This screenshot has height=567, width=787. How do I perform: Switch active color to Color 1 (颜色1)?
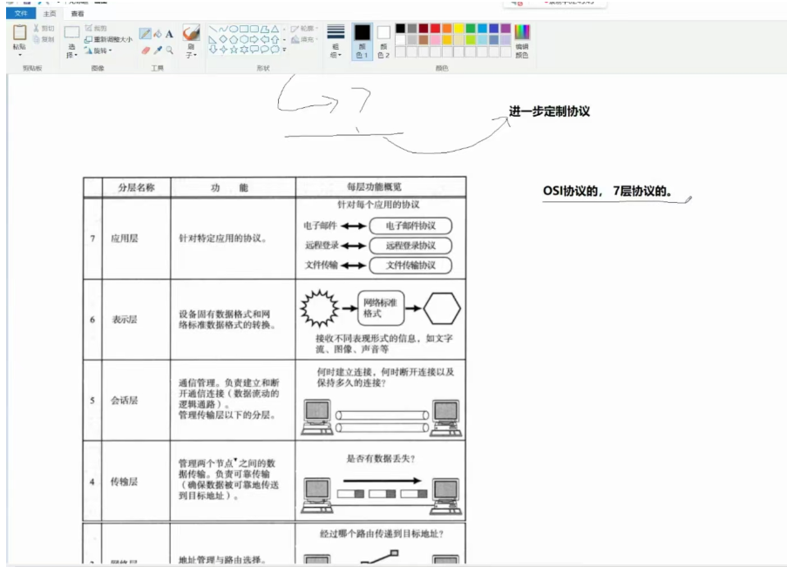point(362,40)
